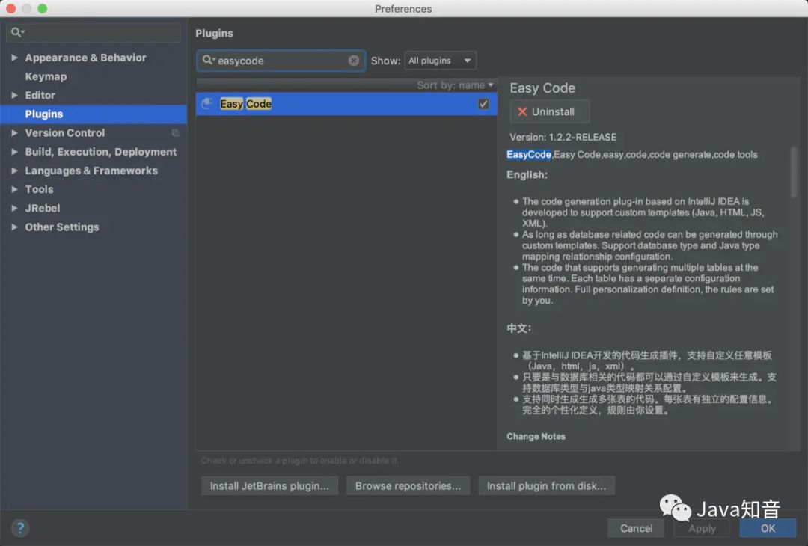Screen dimensions: 808x546
Task: Click the red X on the Uninstall button
Action: coord(524,111)
